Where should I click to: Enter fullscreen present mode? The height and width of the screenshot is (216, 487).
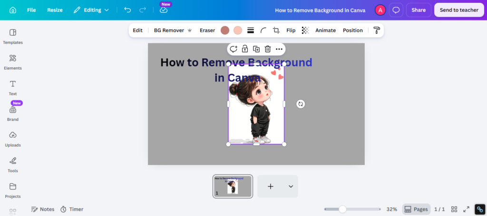click(x=466, y=209)
